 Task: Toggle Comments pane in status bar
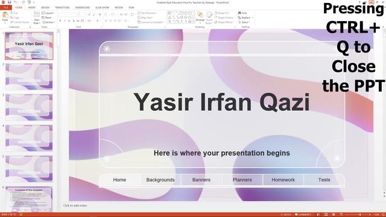tap(303, 215)
